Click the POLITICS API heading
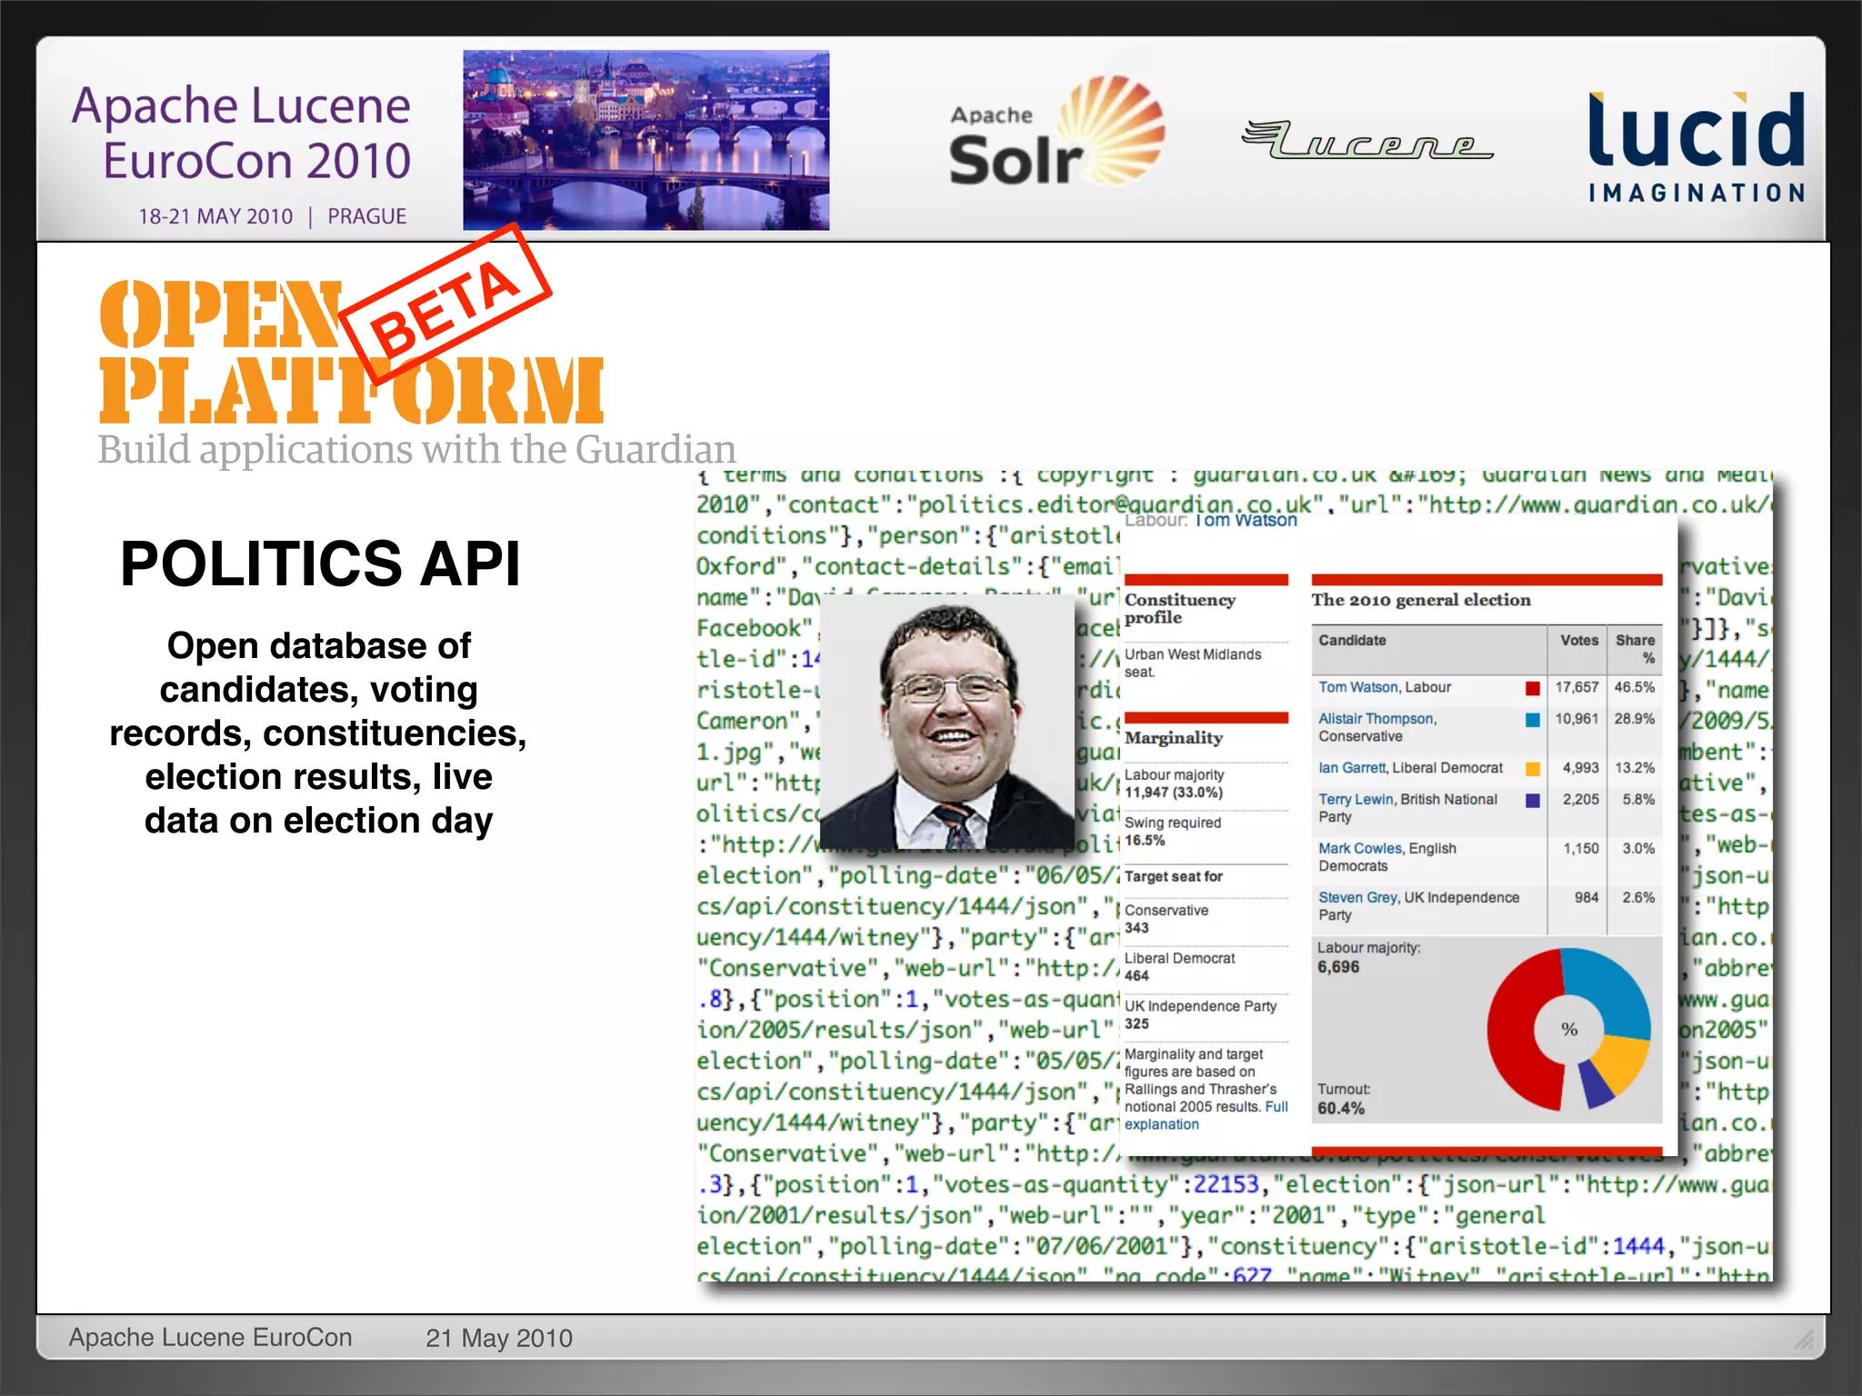Screen dimensions: 1862x1396 (320, 563)
